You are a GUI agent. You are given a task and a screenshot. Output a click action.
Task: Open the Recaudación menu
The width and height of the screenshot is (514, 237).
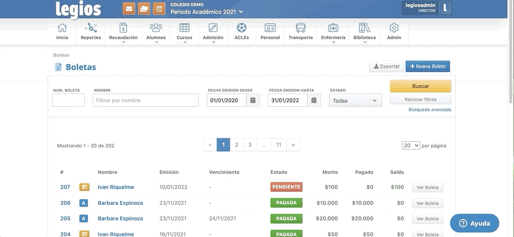click(x=123, y=31)
